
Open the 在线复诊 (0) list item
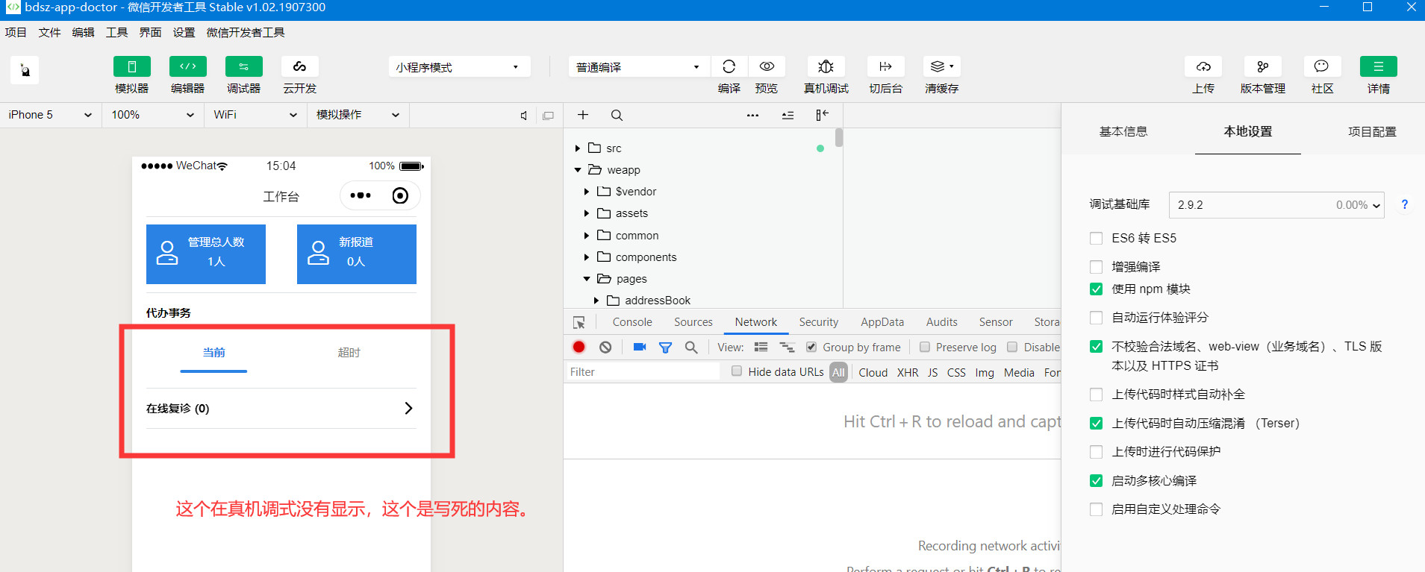281,409
